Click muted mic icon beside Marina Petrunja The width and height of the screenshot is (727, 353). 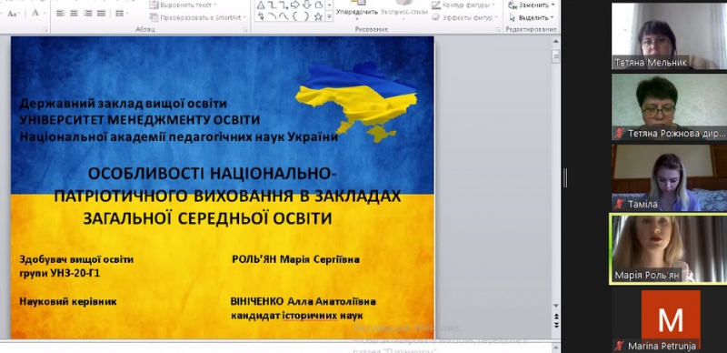coord(619,346)
